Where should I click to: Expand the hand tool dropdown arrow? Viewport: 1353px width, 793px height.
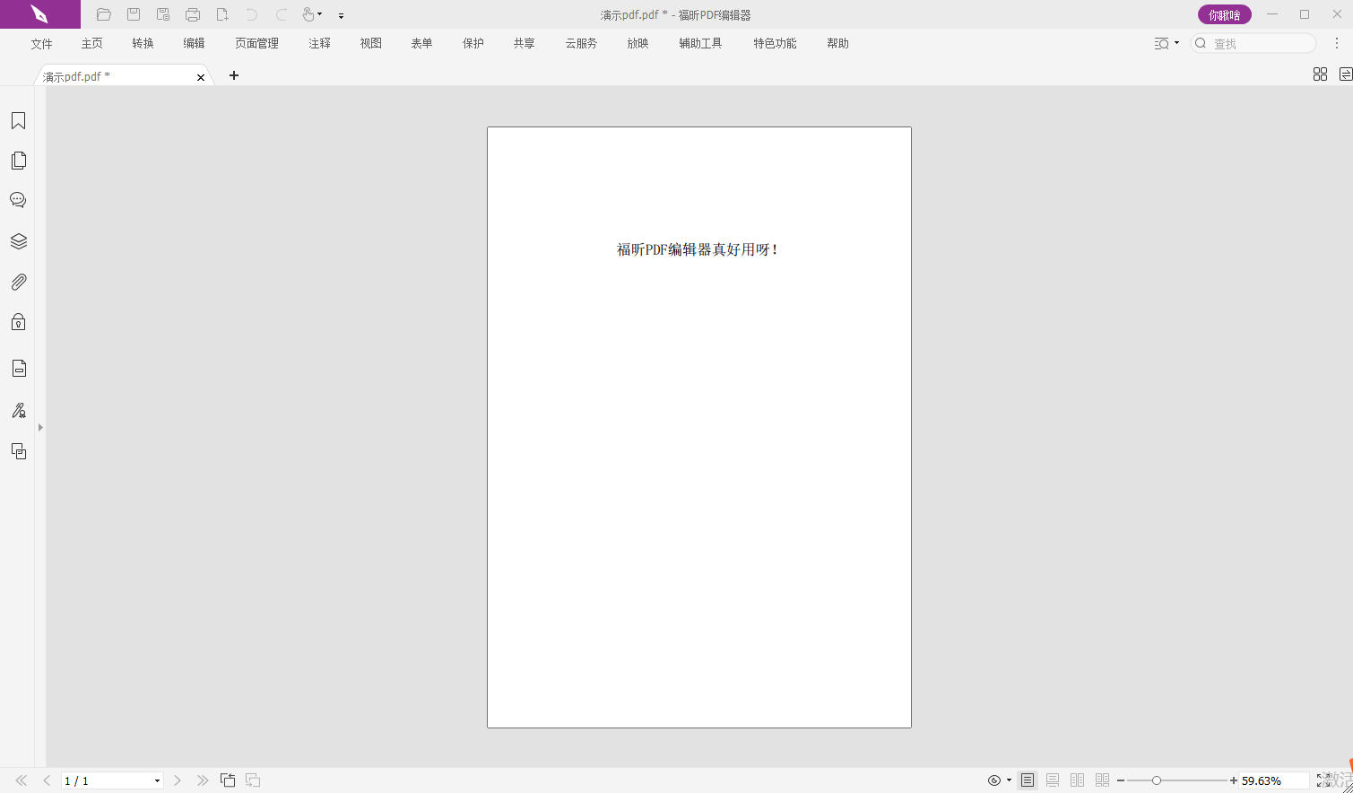(x=320, y=14)
